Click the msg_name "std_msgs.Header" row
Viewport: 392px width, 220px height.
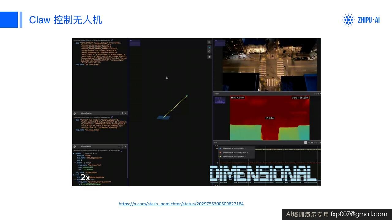(89, 158)
